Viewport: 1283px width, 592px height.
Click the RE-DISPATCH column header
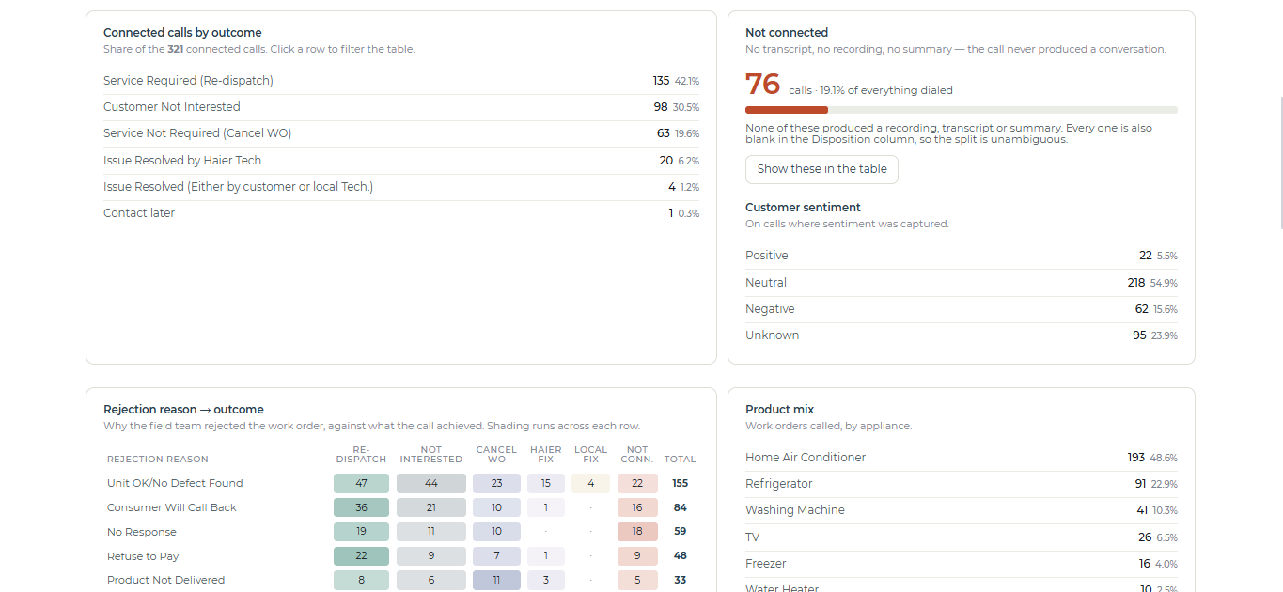(361, 455)
